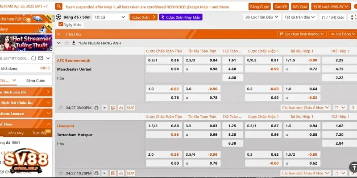Click the orange search icon in top bar

(x=59, y=7)
